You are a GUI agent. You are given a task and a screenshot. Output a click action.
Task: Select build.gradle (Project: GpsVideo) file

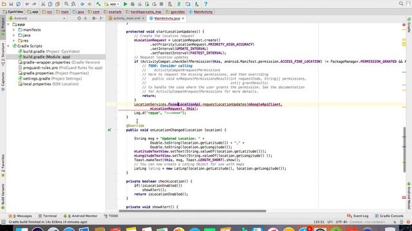49,51
